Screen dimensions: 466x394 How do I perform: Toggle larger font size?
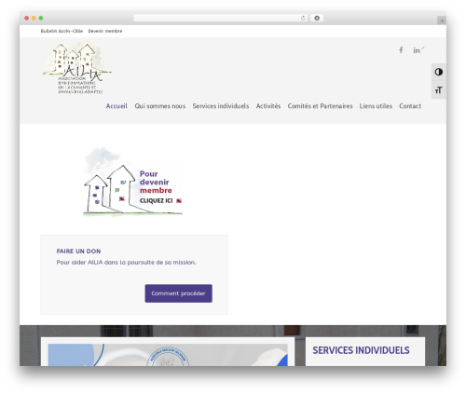[x=439, y=90]
